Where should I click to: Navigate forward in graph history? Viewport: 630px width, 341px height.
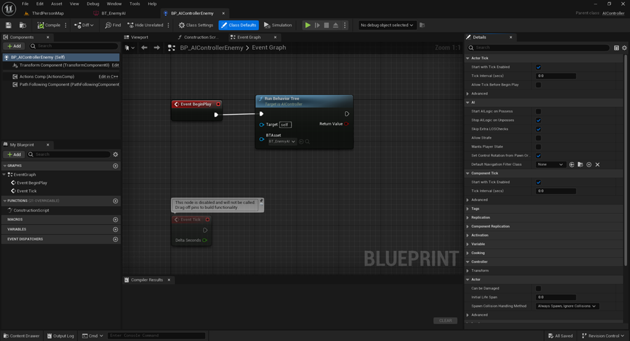[x=157, y=48]
